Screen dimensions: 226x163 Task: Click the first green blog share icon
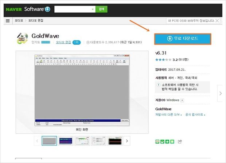[157, 142]
